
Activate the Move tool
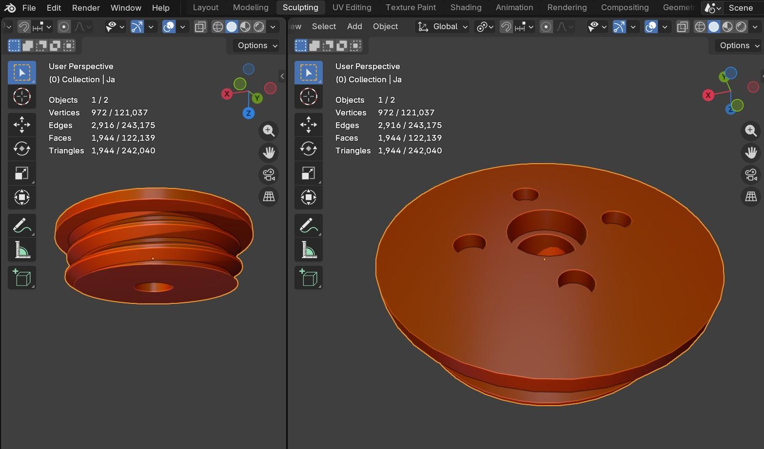pyautogui.click(x=22, y=125)
